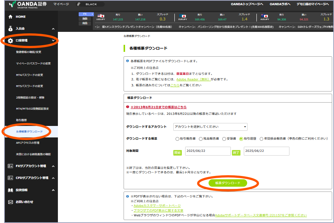Open the 2013年6月21日までの帳票はこちら link

158,107
